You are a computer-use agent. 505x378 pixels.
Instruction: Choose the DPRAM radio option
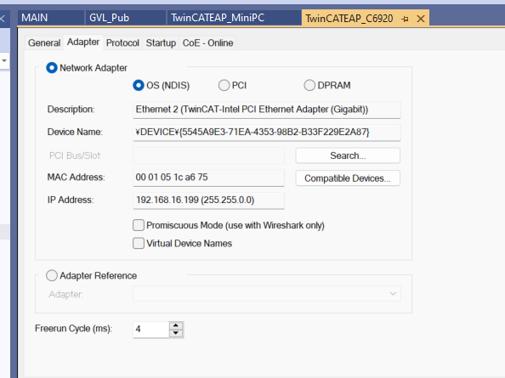pyautogui.click(x=309, y=85)
